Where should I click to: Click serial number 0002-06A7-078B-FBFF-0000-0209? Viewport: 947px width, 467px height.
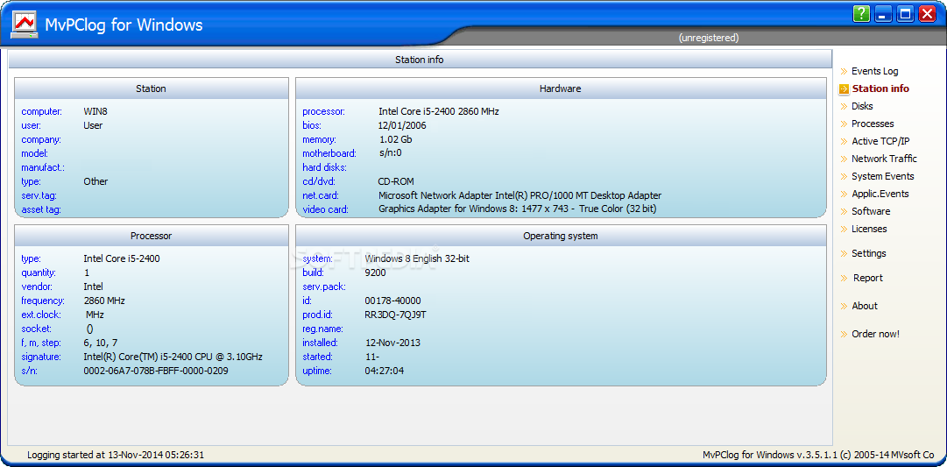coord(156,371)
